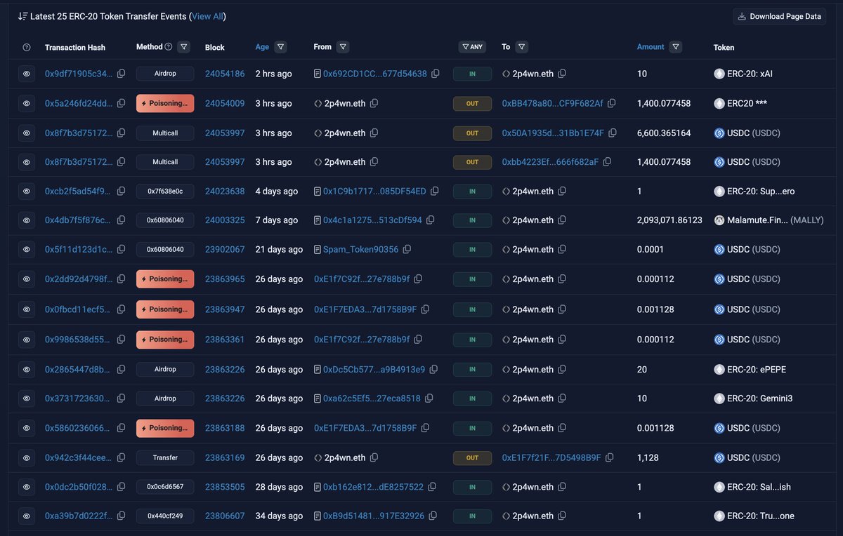Screen dimensions: 843x536
Task: Copy transaction hash 0x5a246fd24dd
Action: (122, 103)
